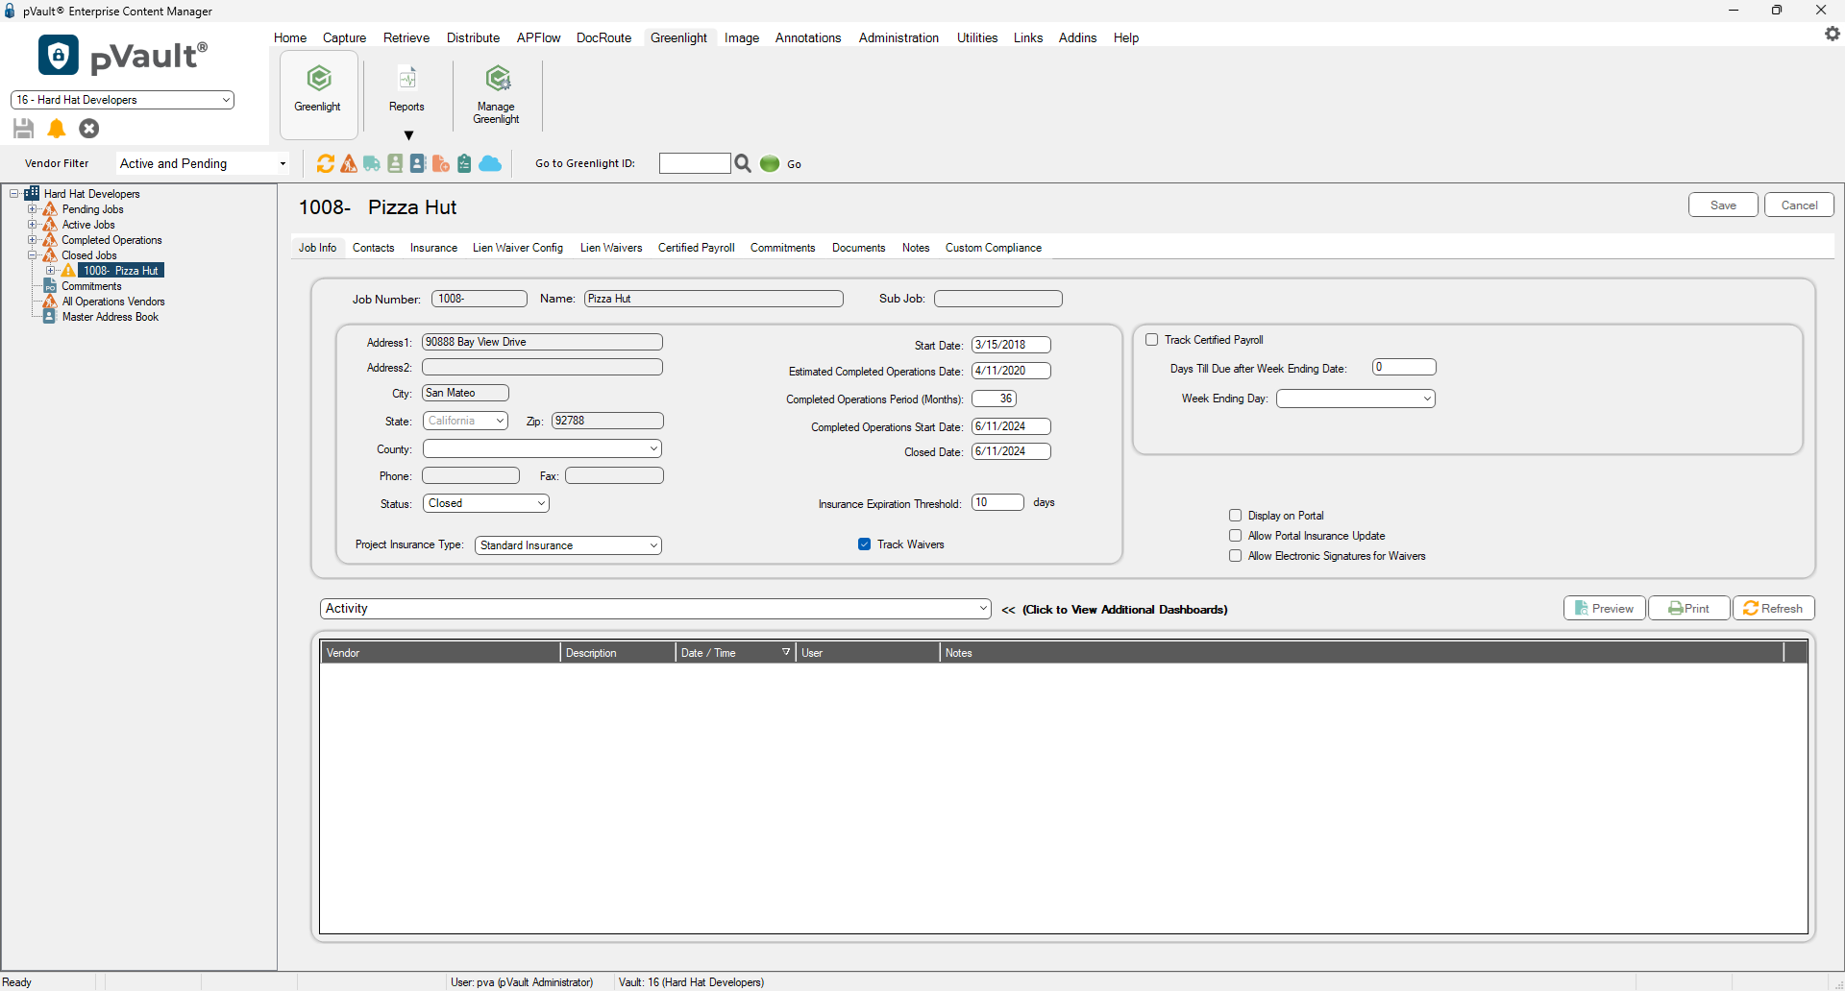Click the construction worker jobs toolbar icon
This screenshot has height=991, width=1845.
point(349,164)
